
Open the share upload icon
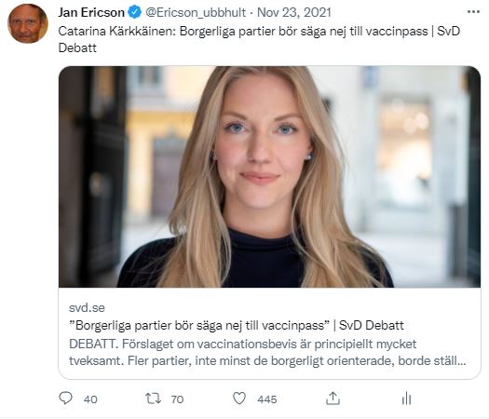tap(333, 399)
